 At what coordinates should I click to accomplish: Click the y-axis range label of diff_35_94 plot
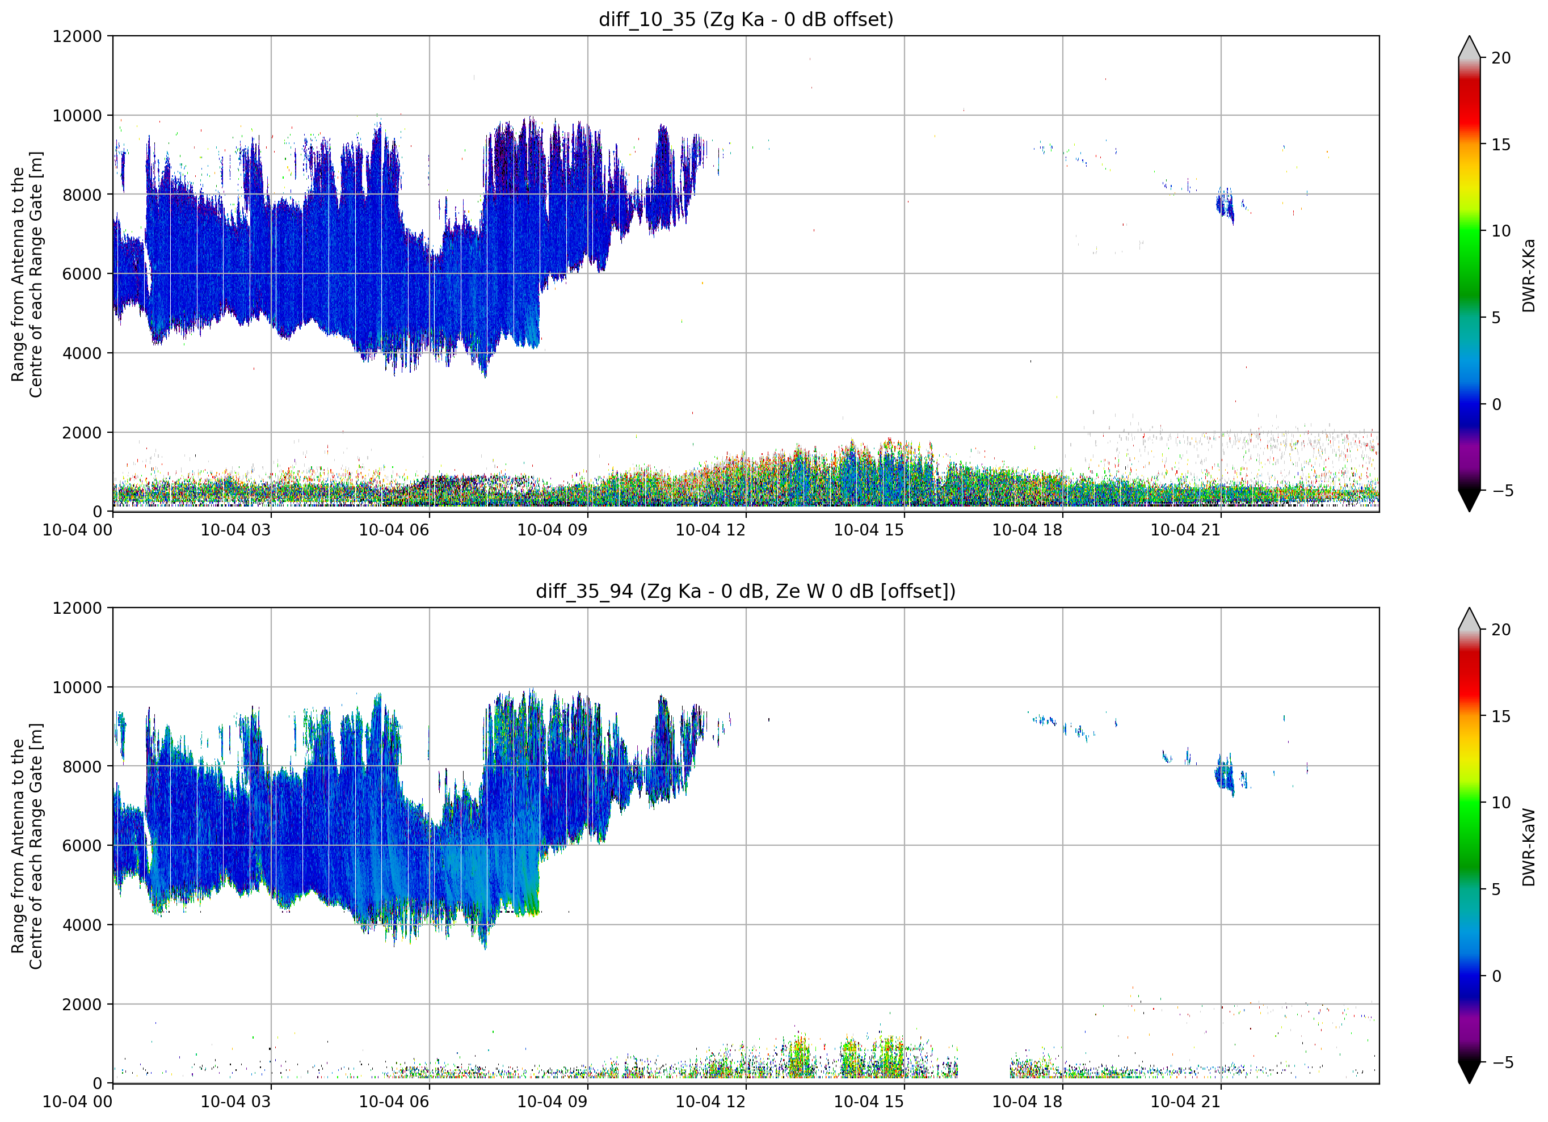pyautogui.click(x=27, y=846)
